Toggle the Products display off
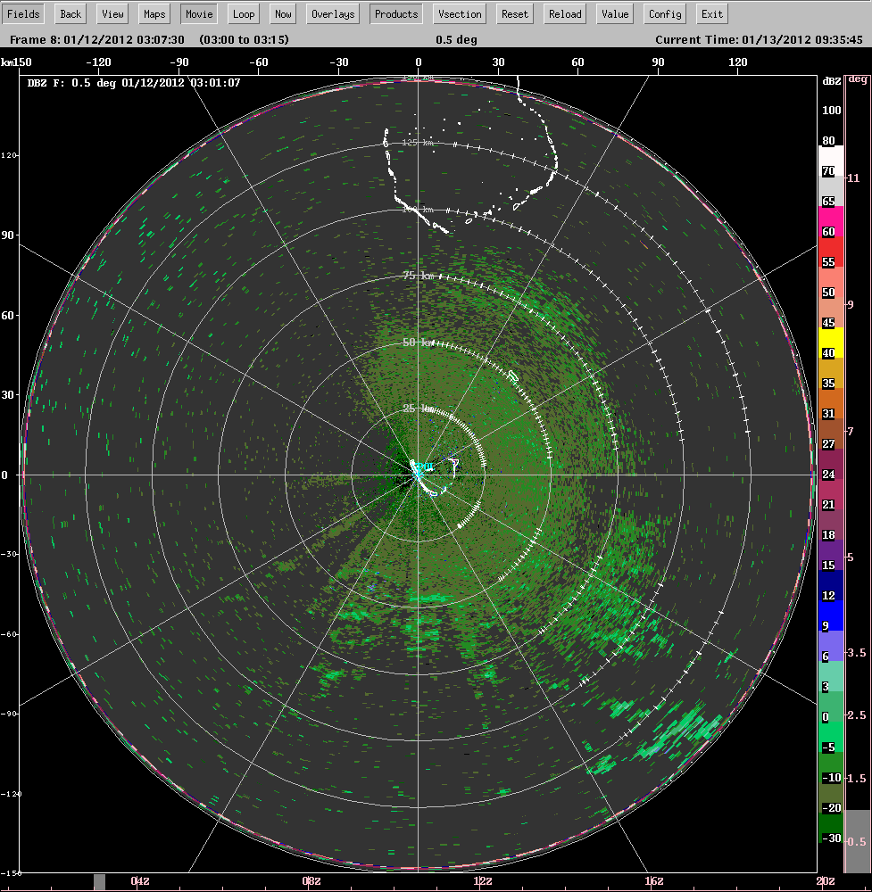This screenshot has width=872, height=892. (395, 13)
